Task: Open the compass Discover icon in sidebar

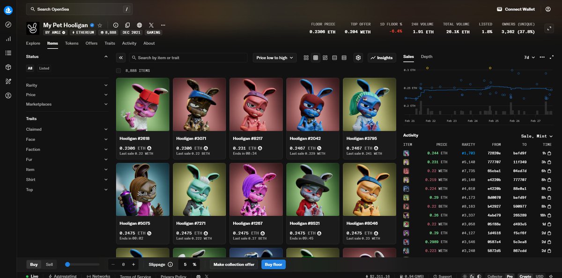Action: [8, 25]
